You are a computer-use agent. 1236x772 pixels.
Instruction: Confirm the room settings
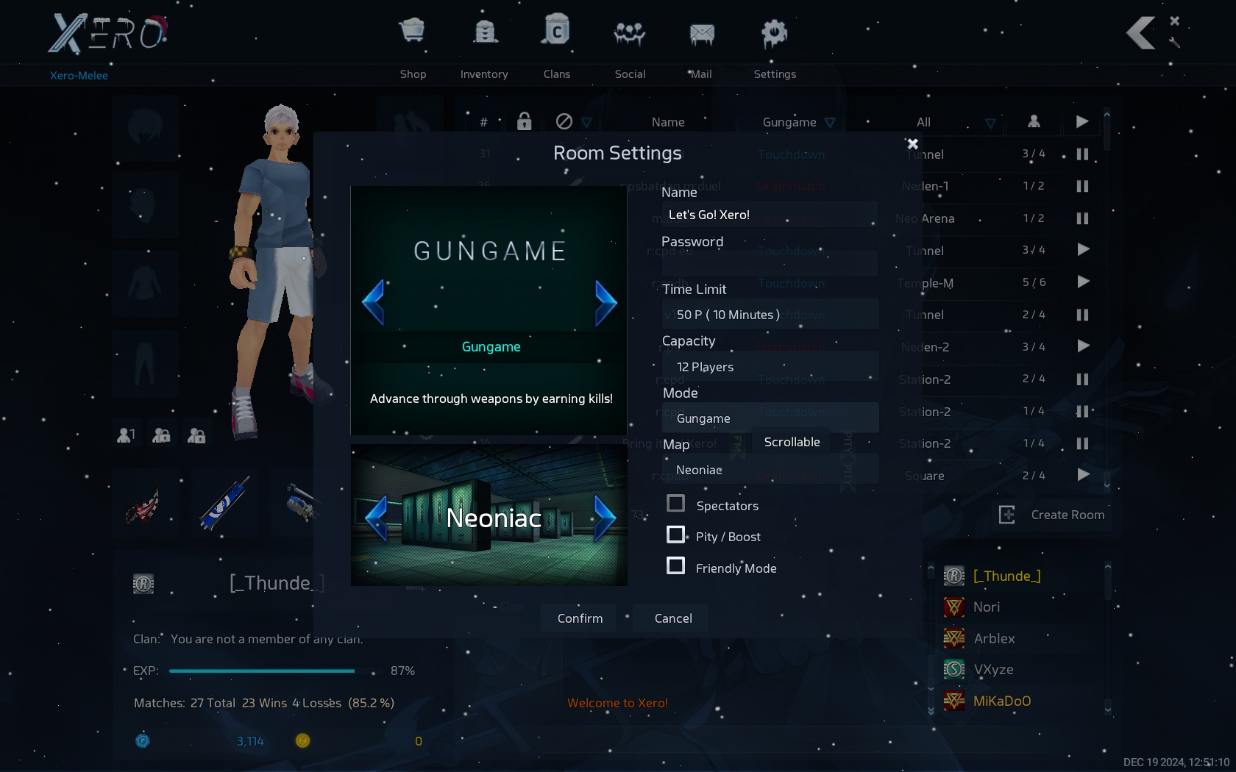(580, 618)
